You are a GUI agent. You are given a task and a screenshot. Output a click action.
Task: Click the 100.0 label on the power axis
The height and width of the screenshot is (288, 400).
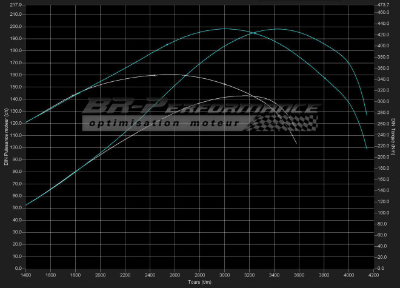(15, 147)
